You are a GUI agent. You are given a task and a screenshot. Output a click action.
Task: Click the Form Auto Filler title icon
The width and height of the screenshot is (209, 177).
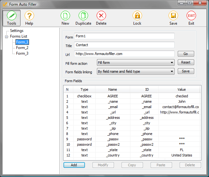click(5, 4)
